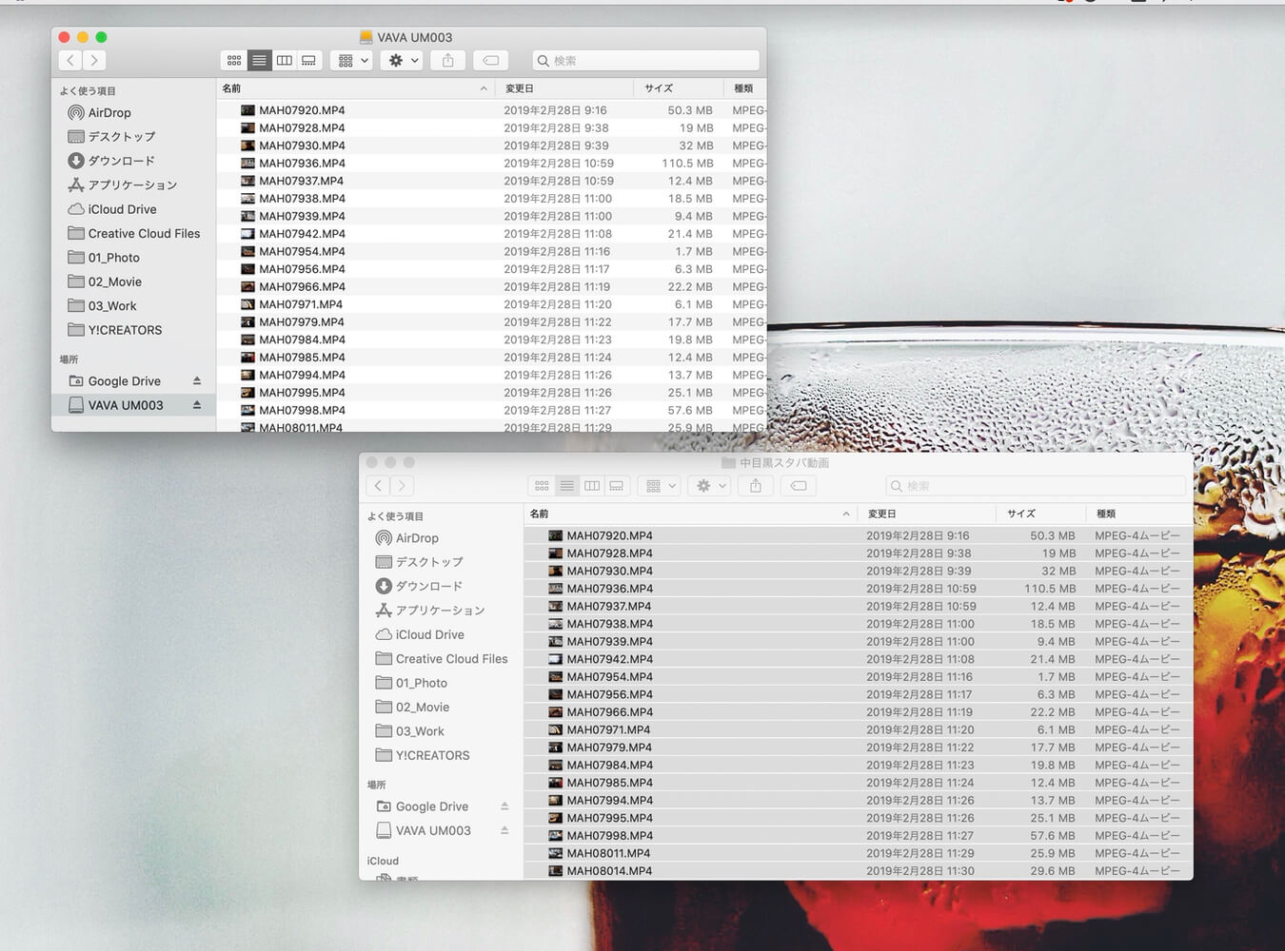Sort by サイズ column in VAVA UM003 window
Image resolution: width=1285 pixels, height=951 pixels.
pyautogui.click(x=678, y=88)
